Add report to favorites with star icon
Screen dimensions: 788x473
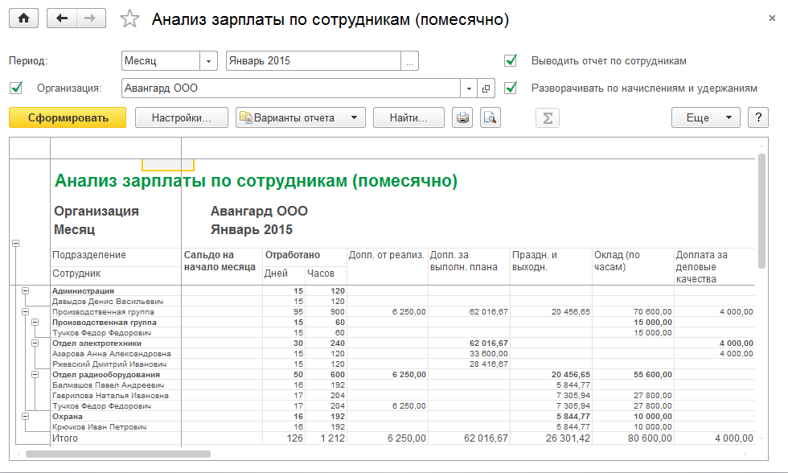pyautogui.click(x=129, y=20)
